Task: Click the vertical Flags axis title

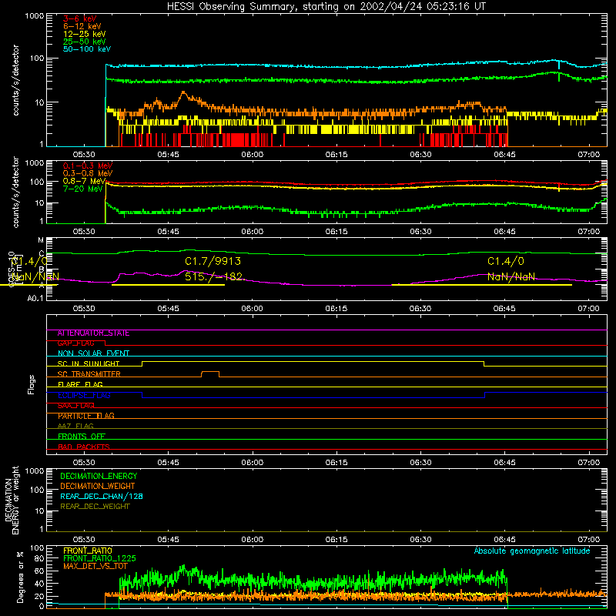Action: tap(32, 384)
